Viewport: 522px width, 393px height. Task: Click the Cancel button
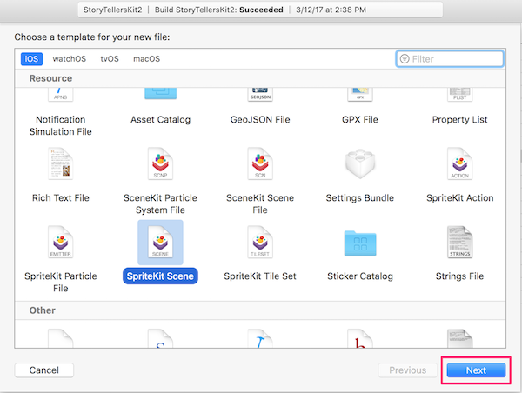click(x=44, y=370)
